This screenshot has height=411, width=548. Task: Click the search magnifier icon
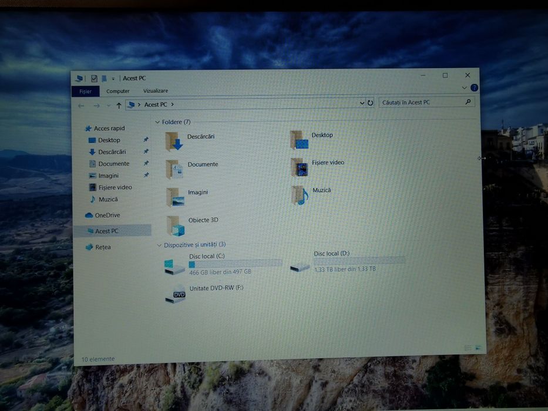[468, 102]
